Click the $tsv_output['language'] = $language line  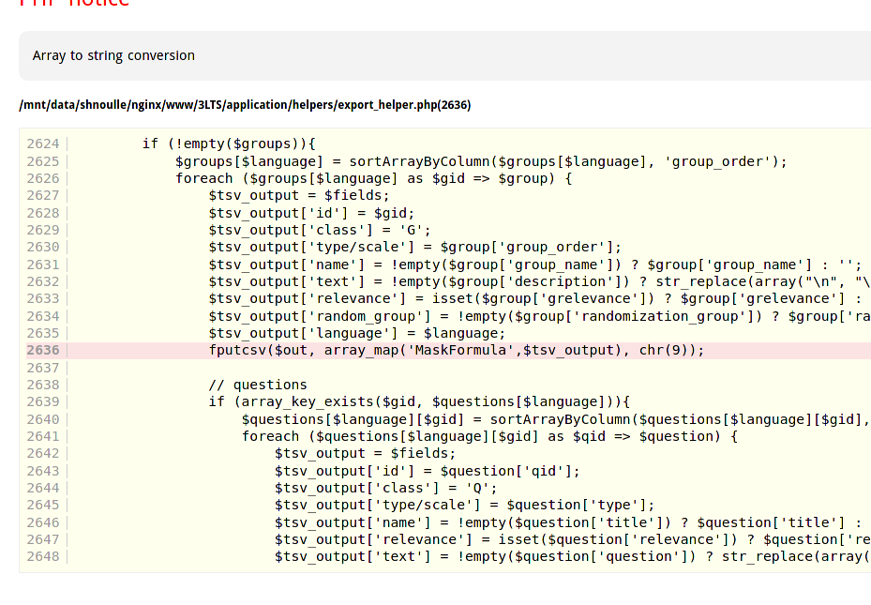[356, 333]
